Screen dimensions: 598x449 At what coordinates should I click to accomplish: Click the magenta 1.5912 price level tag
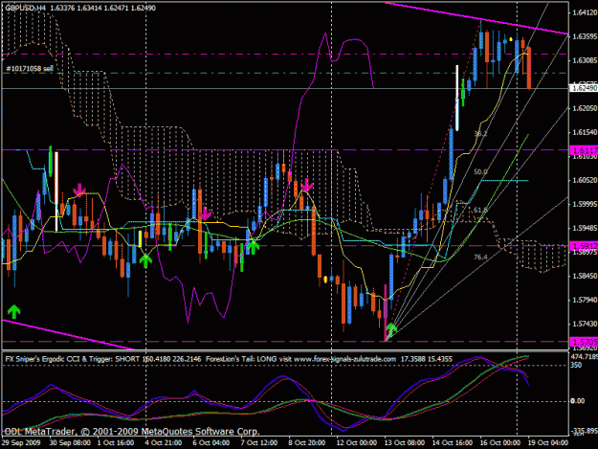click(x=584, y=246)
